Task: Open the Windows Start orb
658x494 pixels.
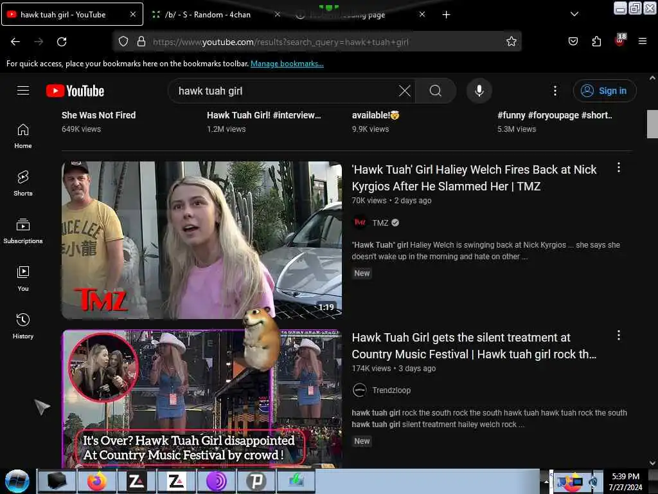Action: pos(17,481)
